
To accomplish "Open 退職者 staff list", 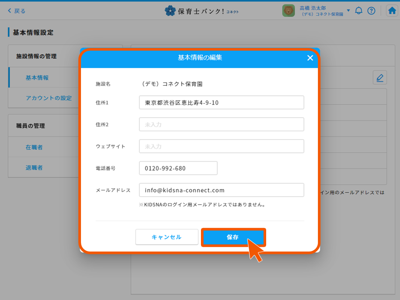I will 34,168.
